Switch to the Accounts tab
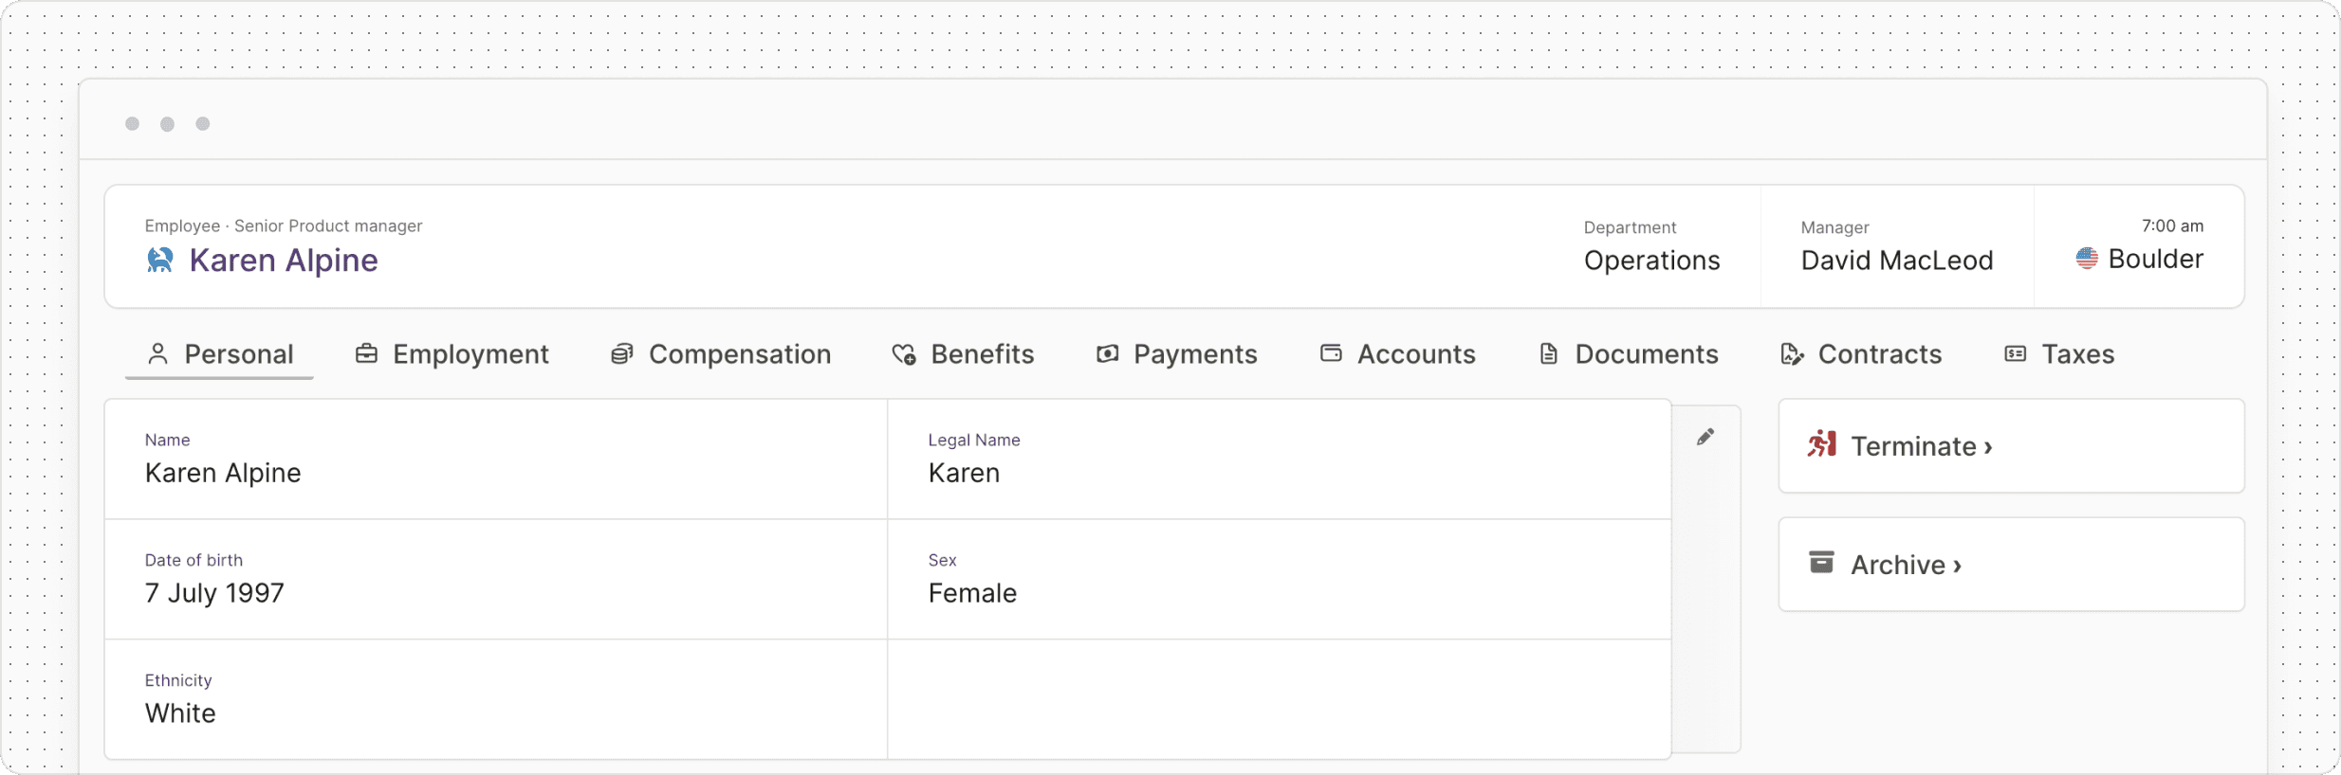This screenshot has width=2341, height=775. [1397, 354]
